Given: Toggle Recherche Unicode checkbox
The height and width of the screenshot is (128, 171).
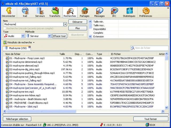Looking at the screenshot, I should 5,28.
